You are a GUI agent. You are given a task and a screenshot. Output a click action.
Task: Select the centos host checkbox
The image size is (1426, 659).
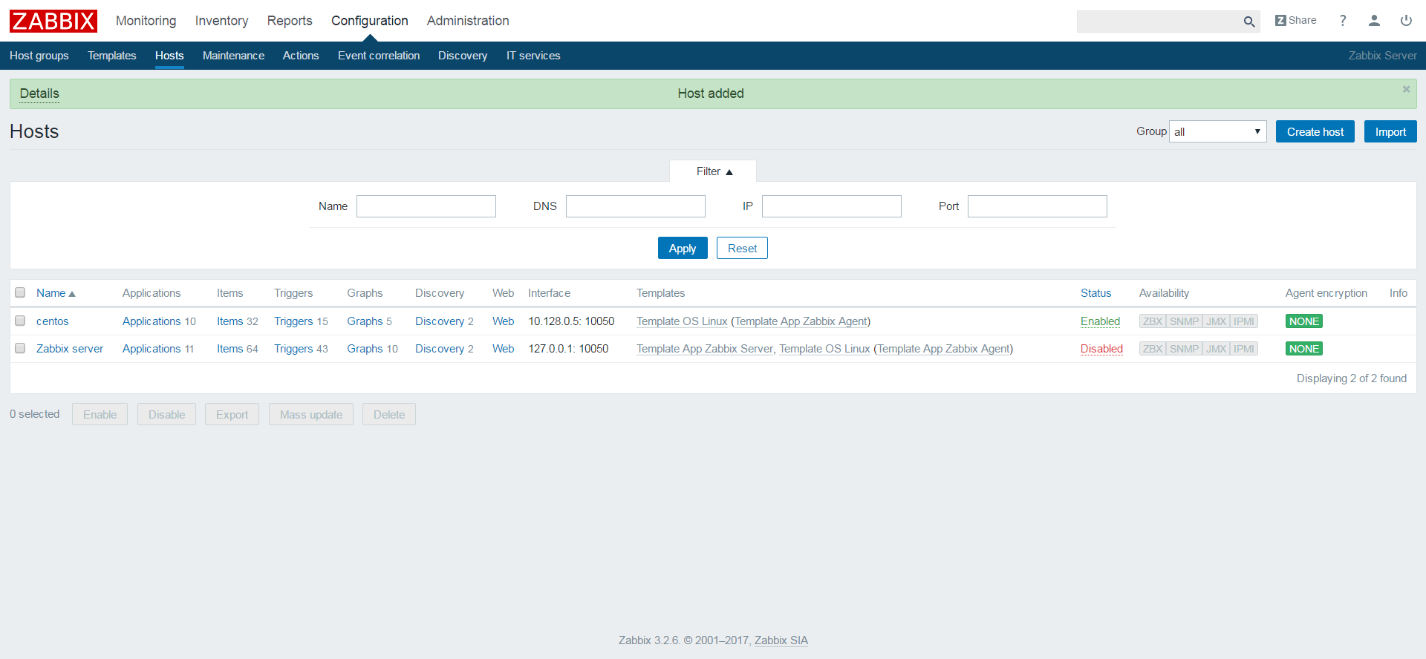pyautogui.click(x=20, y=321)
